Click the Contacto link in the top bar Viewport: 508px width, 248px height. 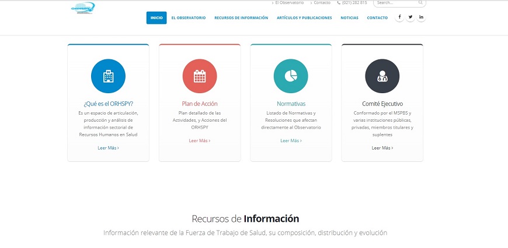point(322,3)
